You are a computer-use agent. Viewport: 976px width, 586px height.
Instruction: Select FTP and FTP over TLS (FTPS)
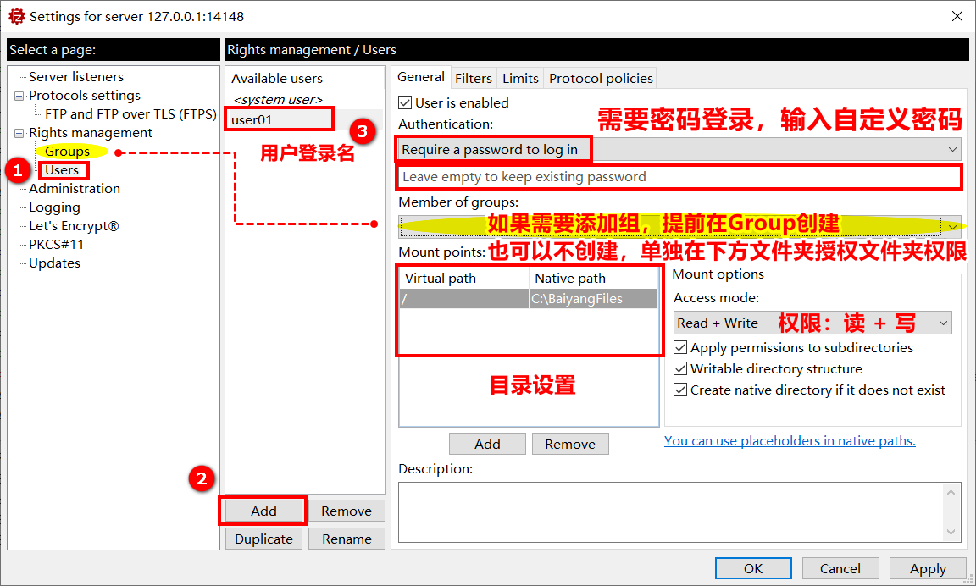pos(130,113)
